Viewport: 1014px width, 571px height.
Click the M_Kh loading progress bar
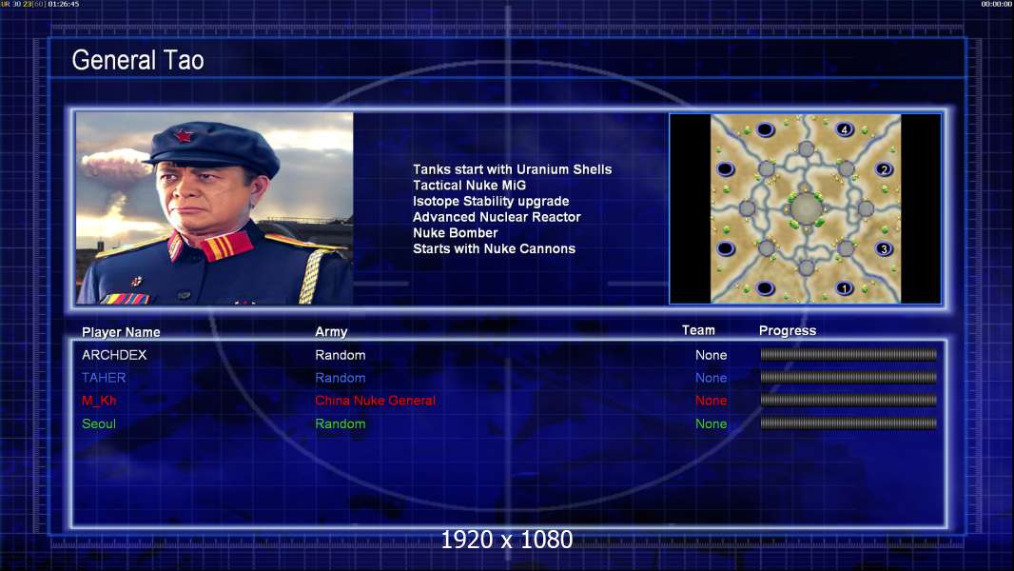pos(848,401)
